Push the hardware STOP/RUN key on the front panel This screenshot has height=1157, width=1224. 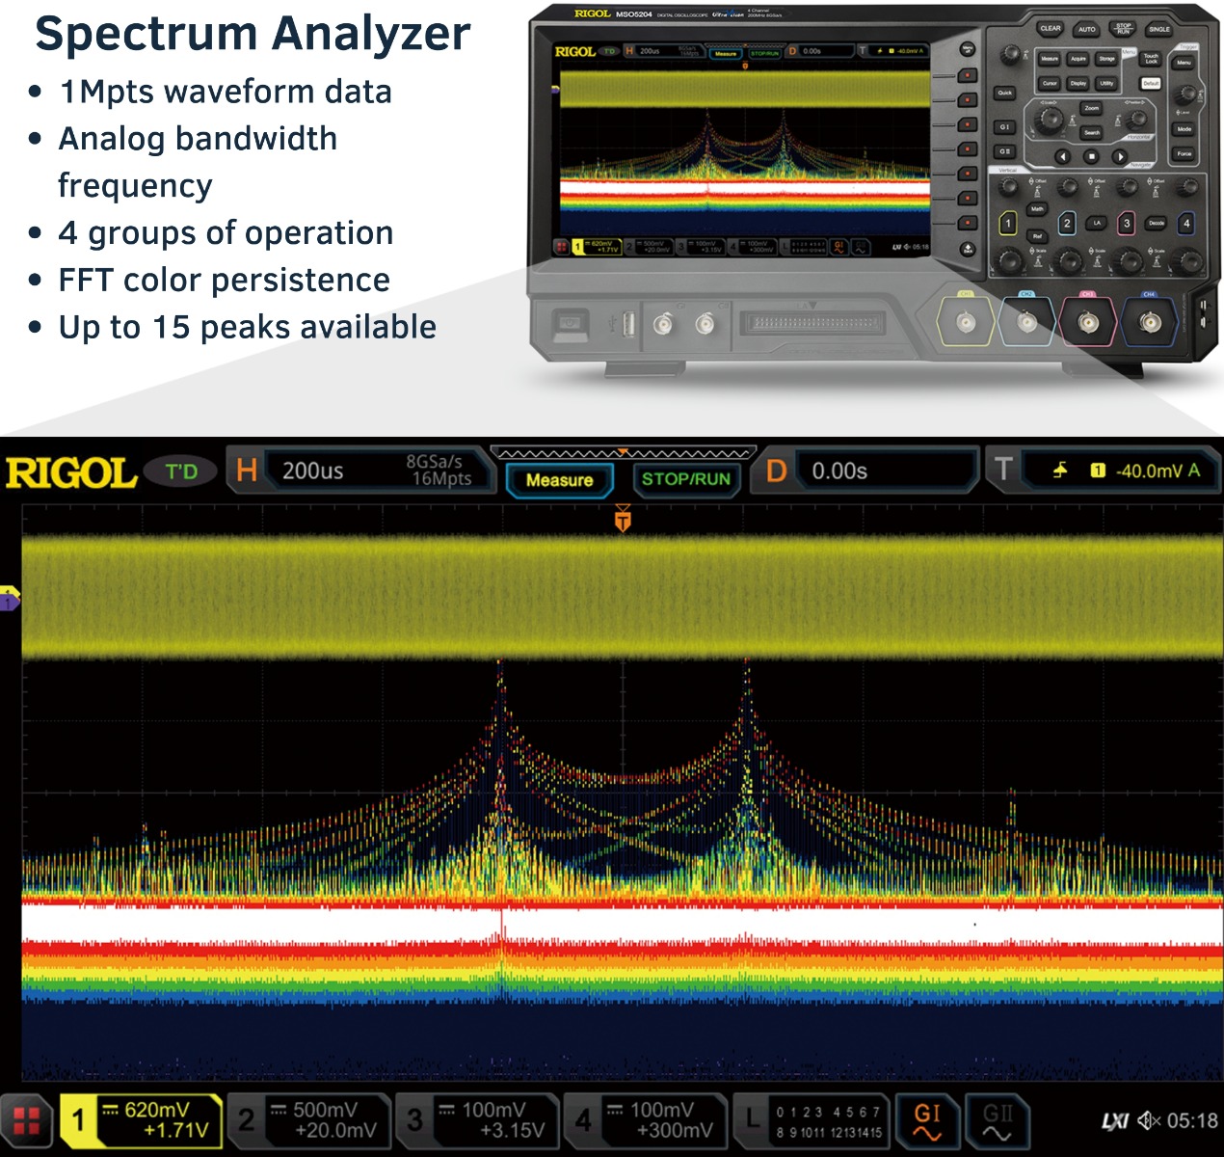point(1123,29)
